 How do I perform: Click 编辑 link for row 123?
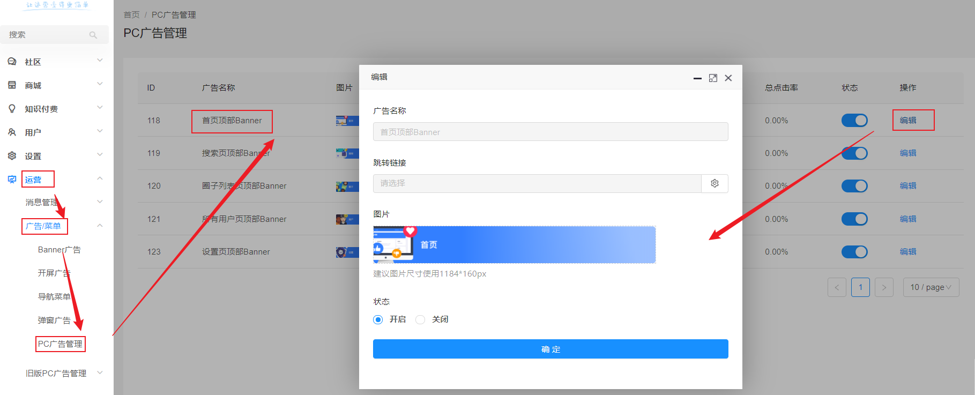pos(908,252)
